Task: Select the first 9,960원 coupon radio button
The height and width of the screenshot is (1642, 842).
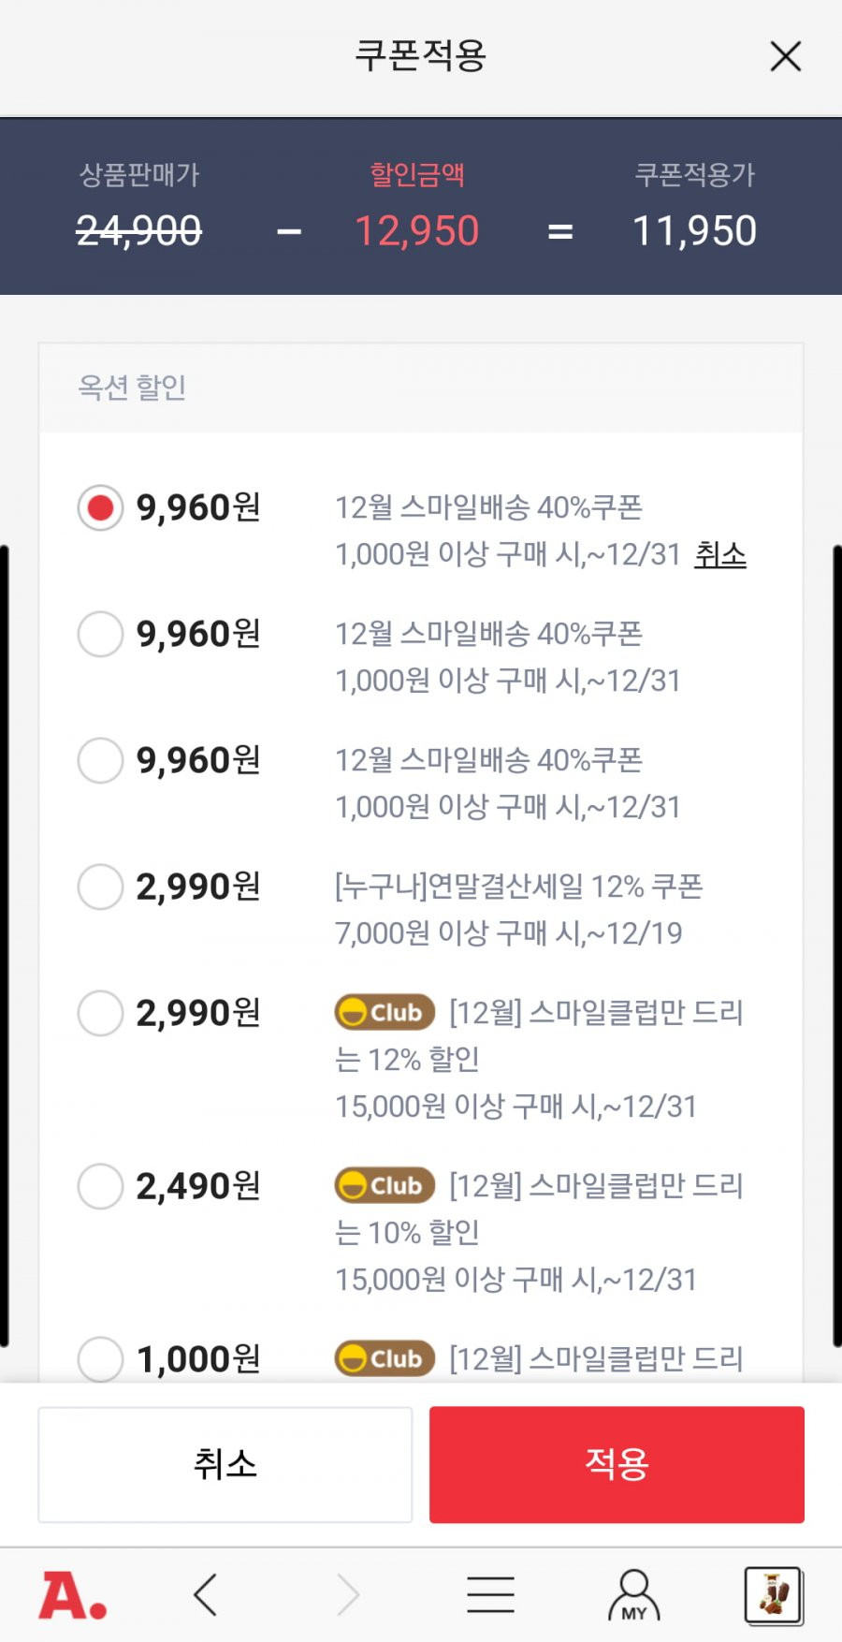Action: pos(100,507)
